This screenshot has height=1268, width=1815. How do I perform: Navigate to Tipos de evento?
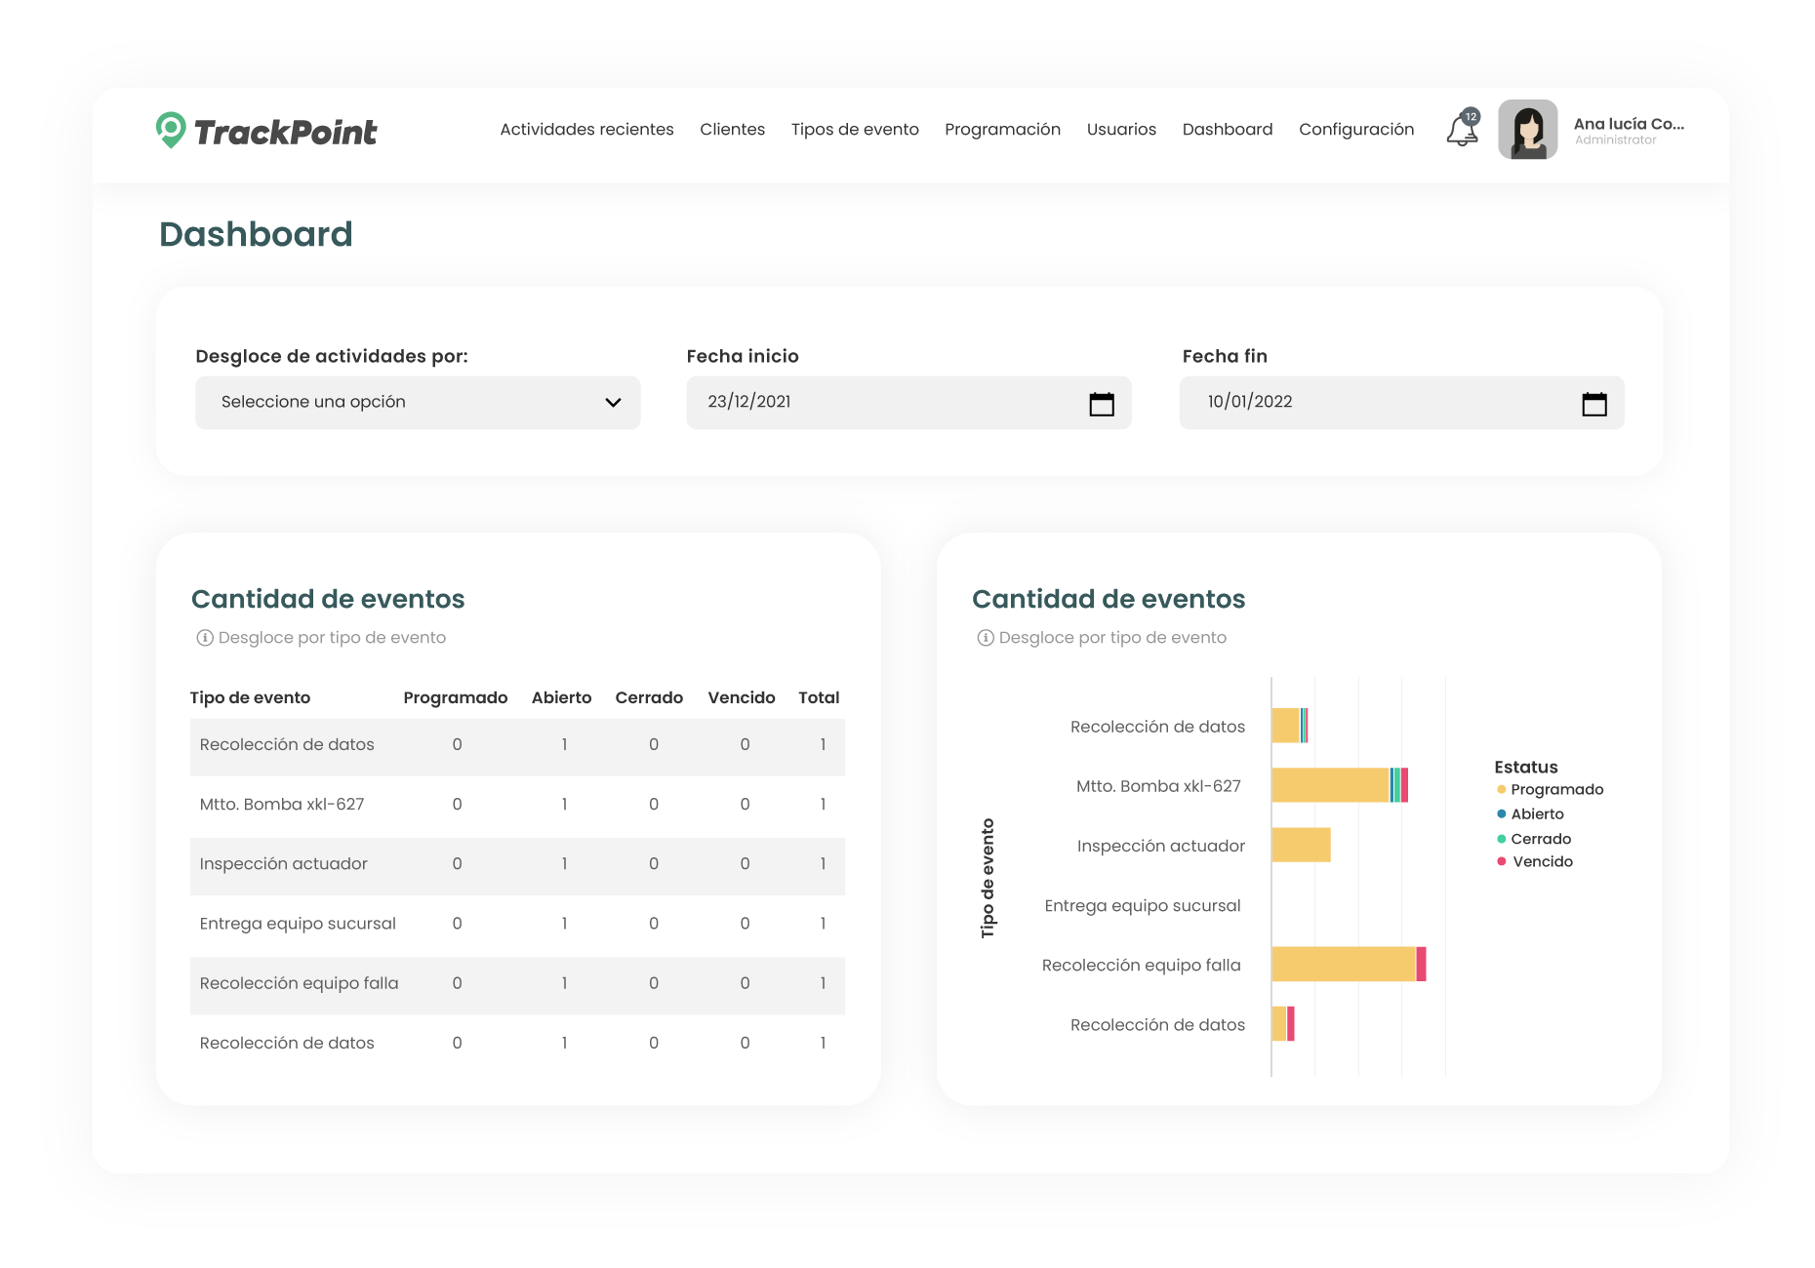click(x=855, y=130)
